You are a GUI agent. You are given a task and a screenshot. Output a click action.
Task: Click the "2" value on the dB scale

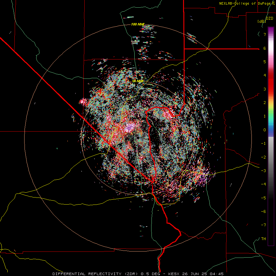tap(265, 103)
